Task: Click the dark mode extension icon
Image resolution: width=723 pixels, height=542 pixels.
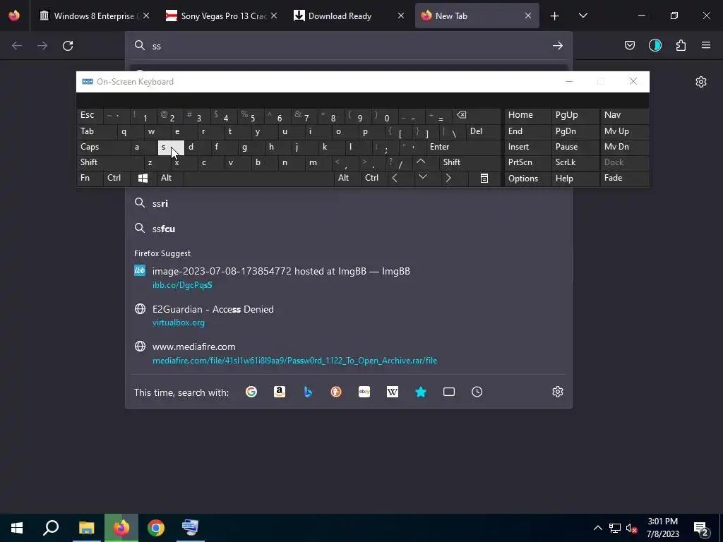Action: (x=655, y=45)
